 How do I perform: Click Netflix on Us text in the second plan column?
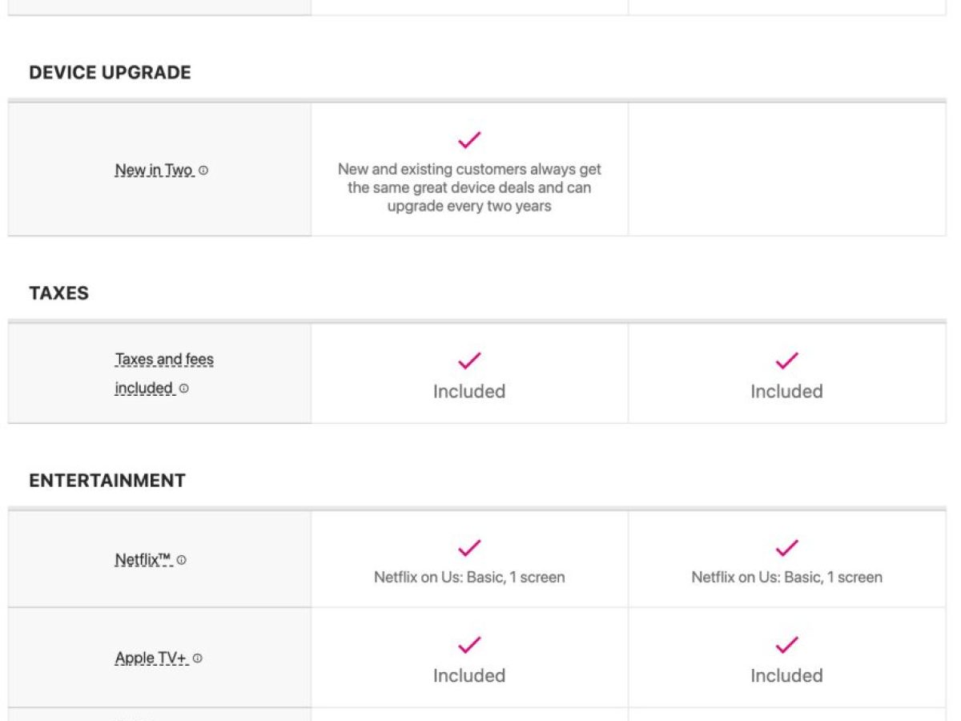click(x=786, y=578)
